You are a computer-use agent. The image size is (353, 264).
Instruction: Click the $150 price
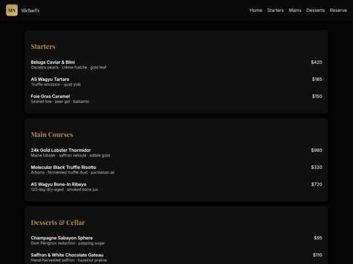pos(317,96)
